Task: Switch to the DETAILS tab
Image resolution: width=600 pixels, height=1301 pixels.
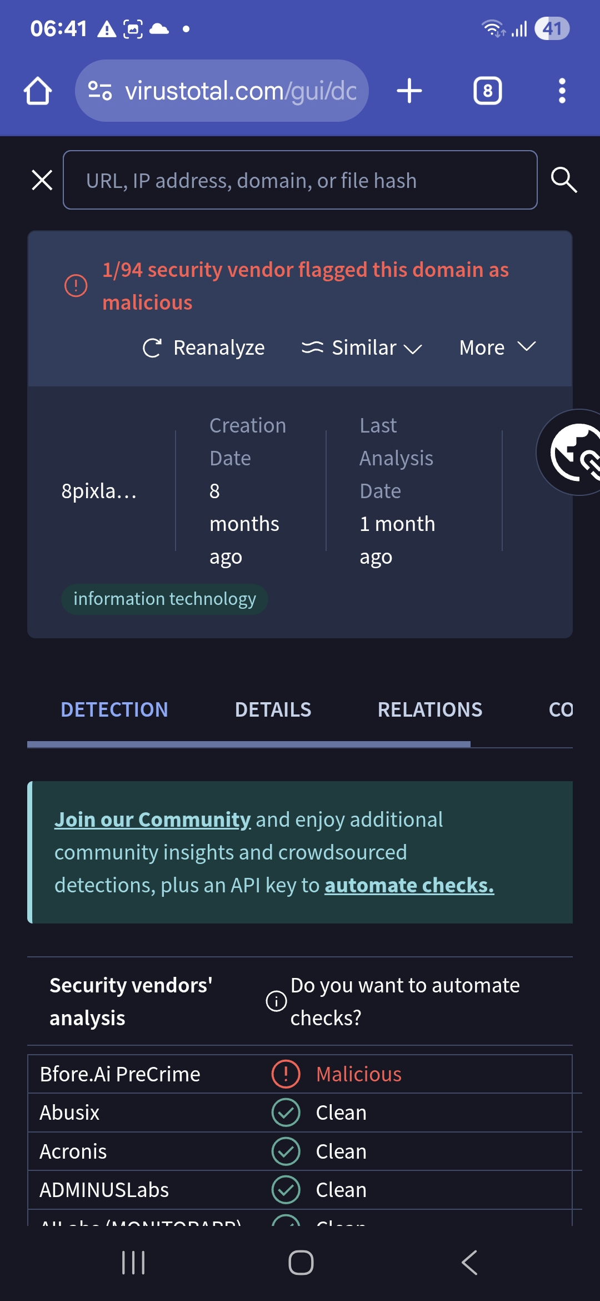Action: [x=273, y=710]
